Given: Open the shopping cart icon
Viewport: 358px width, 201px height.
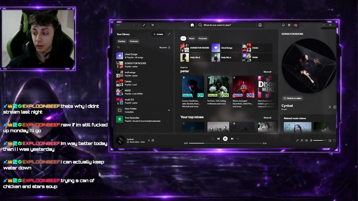Looking at the screenshot, I should pyautogui.click(x=152, y=25).
